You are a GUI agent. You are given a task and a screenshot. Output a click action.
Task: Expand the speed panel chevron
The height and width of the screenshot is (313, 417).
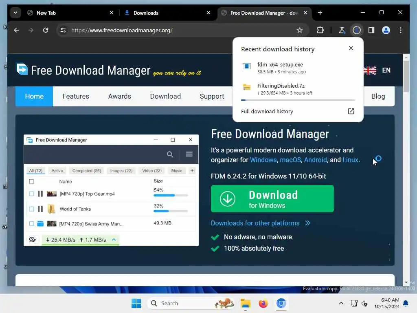tap(114, 240)
